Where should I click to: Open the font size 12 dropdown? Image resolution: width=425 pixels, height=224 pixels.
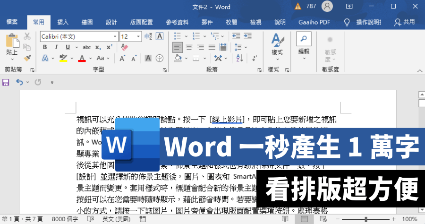[x=138, y=36]
